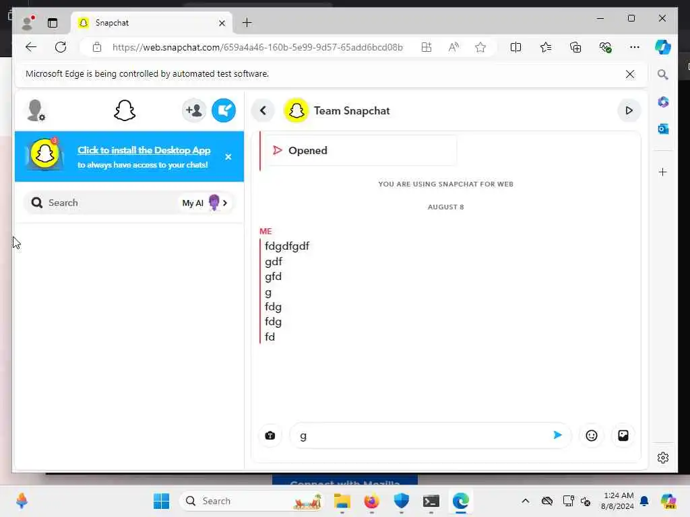
Task: Click the play icon in chat header
Action: coord(629,110)
